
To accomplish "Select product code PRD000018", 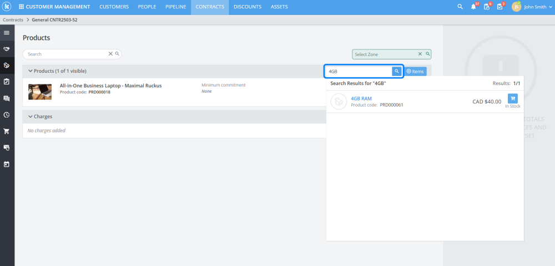I will coord(99,92).
